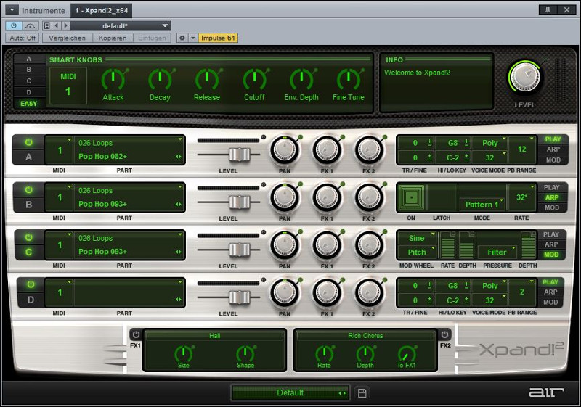Pin the instrument window
This screenshot has height=407, width=581.
click(548, 10)
